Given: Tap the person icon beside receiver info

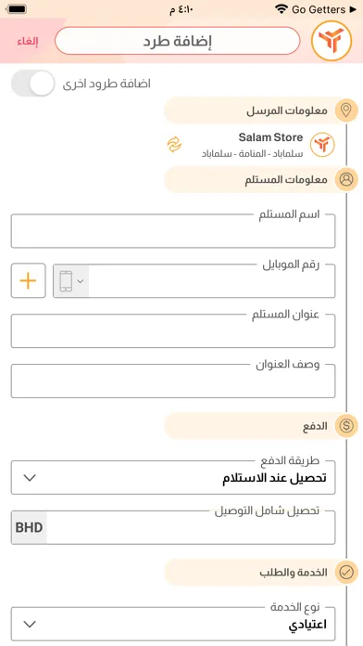Looking at the screenshot, I should (x=346, y=180).
